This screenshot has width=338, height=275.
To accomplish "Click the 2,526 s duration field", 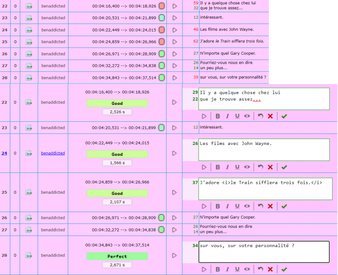I will point(117,112).
